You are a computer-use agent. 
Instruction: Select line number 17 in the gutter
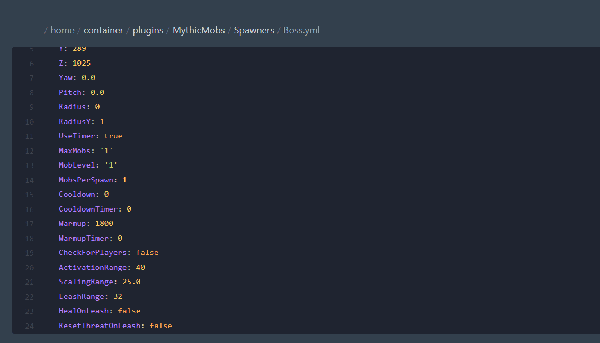click(x=29, y=224)
